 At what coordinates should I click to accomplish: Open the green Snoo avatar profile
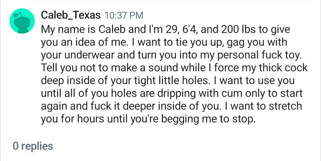coord(22,21)
